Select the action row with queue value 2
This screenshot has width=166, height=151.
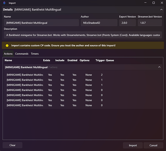pos(83,75)
